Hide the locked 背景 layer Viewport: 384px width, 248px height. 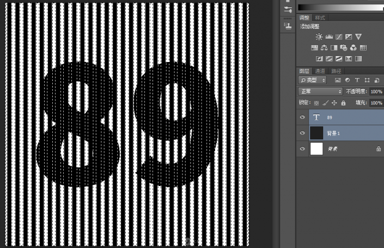point(303,148)
